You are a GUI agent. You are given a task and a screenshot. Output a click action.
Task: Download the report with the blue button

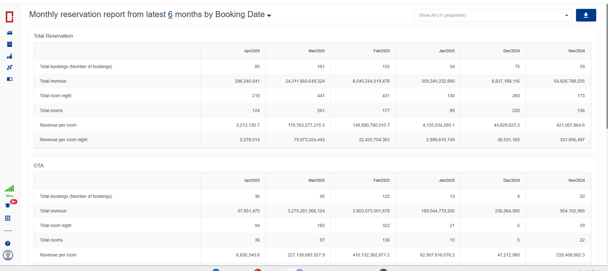[586, 15]
